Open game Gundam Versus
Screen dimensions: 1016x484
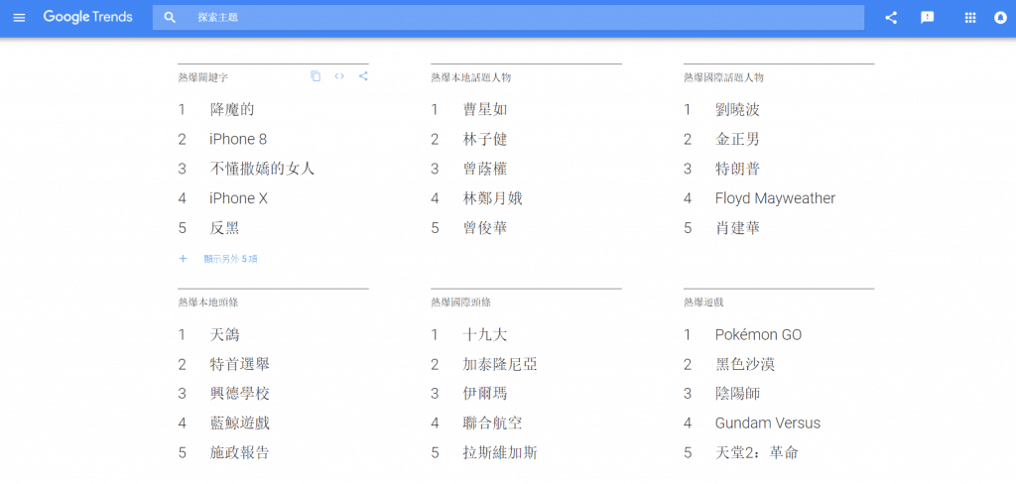coord(768,423)
